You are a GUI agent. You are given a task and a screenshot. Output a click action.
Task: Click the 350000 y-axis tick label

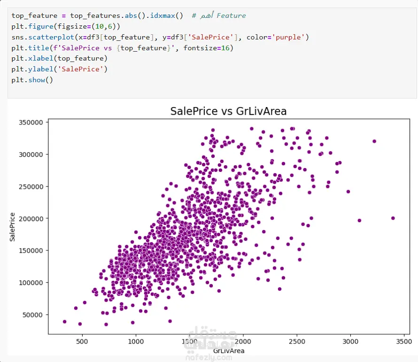pyautogui.click(x=31, y=123)
